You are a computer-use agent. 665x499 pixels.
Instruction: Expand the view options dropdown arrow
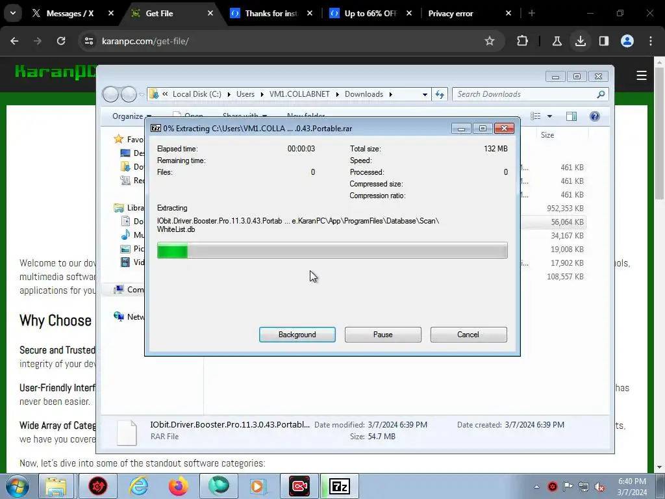549,116
